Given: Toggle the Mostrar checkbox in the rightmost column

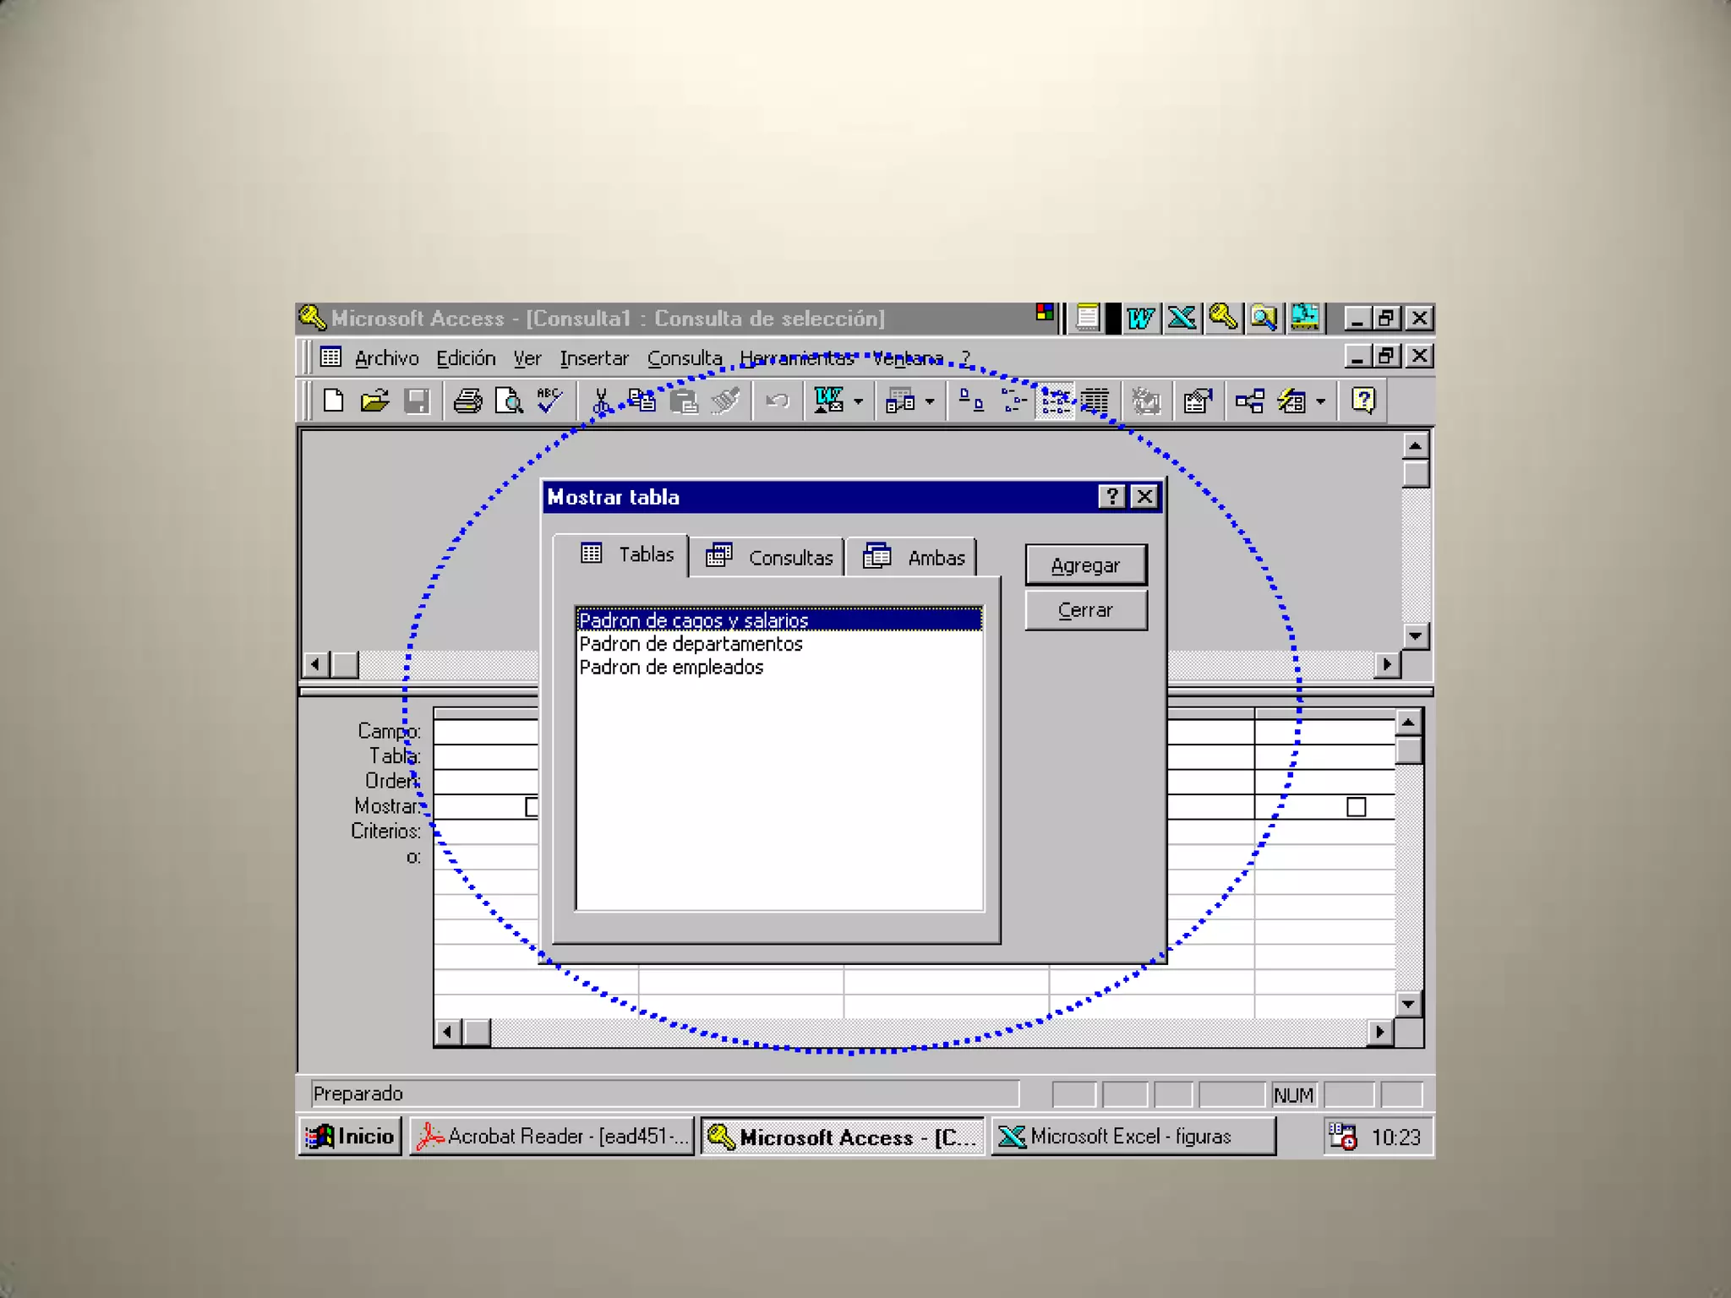Looking at the screenshot, I should 1356,807.
